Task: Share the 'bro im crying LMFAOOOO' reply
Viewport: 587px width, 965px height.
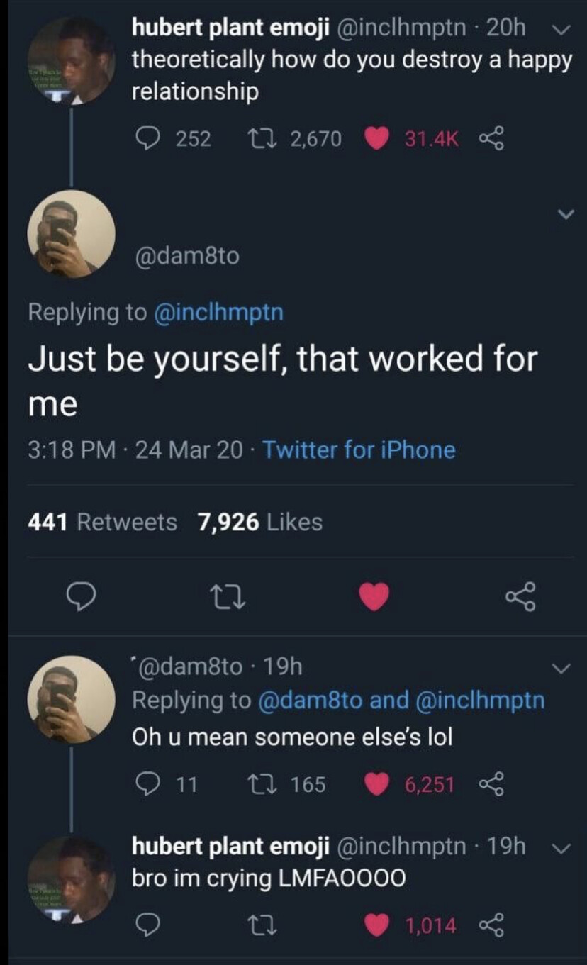Action: click(x=491, y=925)
